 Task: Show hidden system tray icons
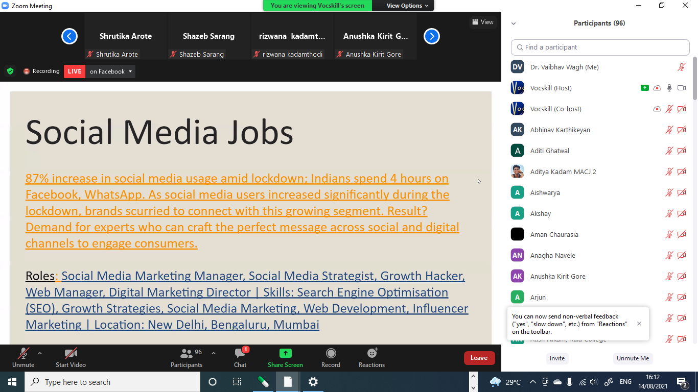pyautogui.click(x=532, y=382)
